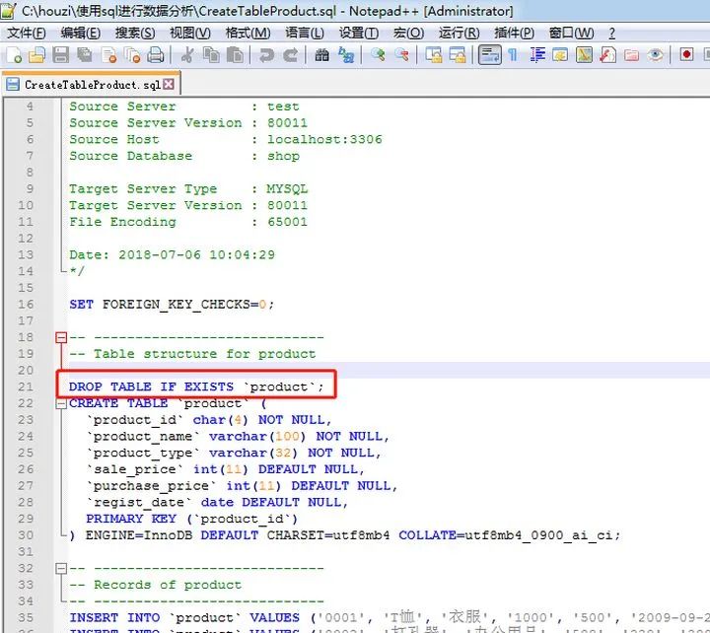Click the PRIMARY KEY (`product_id`) line
This screenshot has width=710, height=633.
[x=192, y=519]
